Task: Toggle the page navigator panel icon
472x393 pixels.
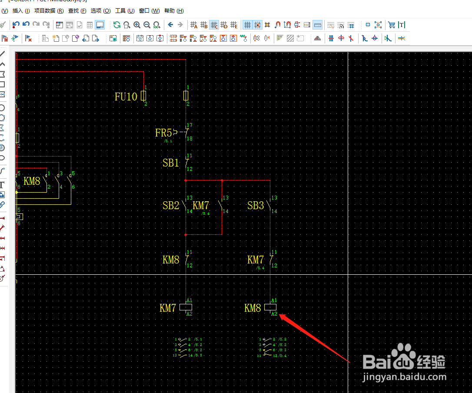Action: 60,25
